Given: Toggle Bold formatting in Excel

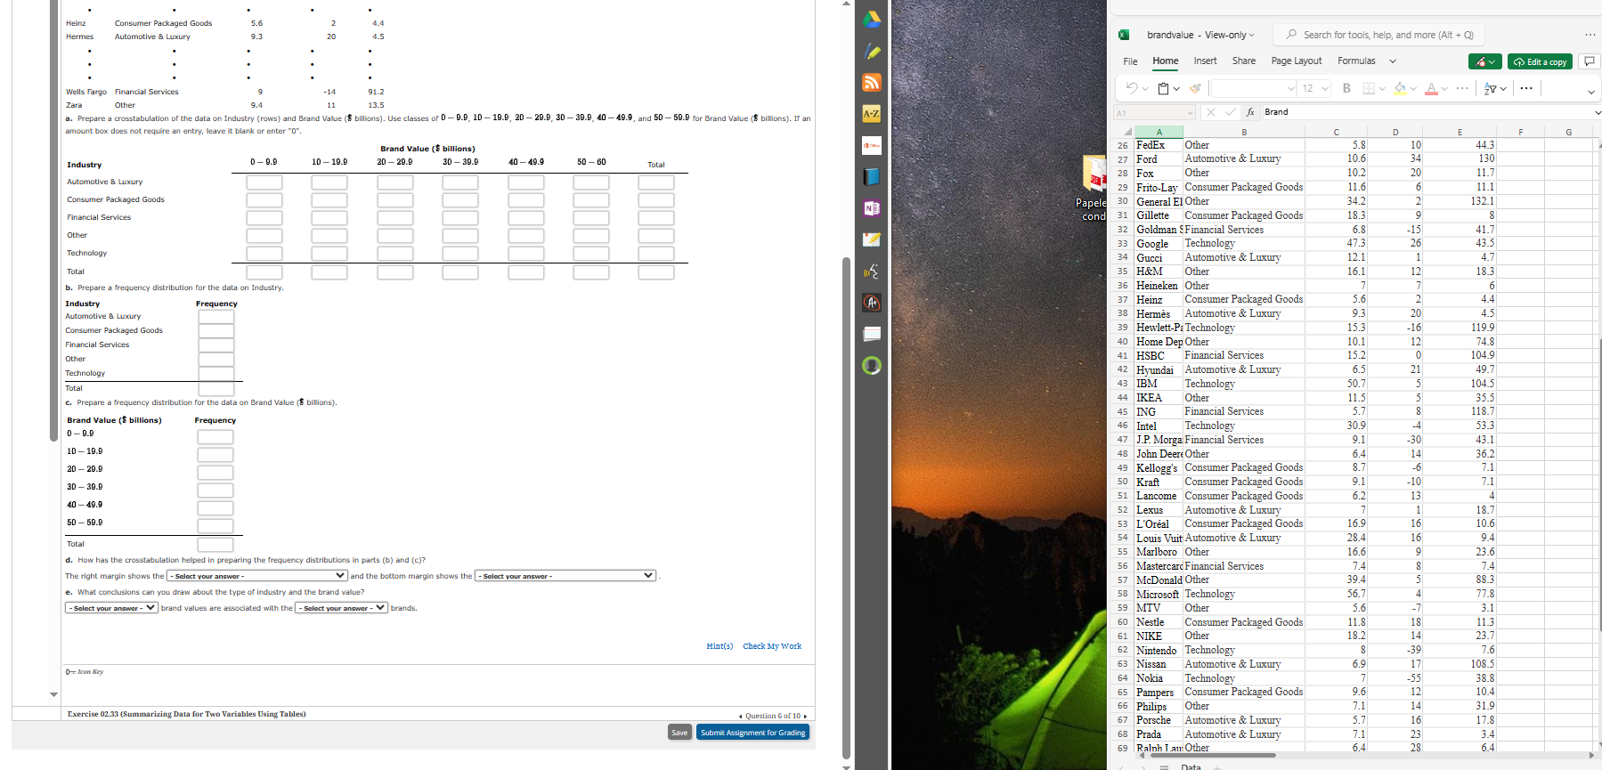Looking at the screenshot, I should coord(1346,88).
